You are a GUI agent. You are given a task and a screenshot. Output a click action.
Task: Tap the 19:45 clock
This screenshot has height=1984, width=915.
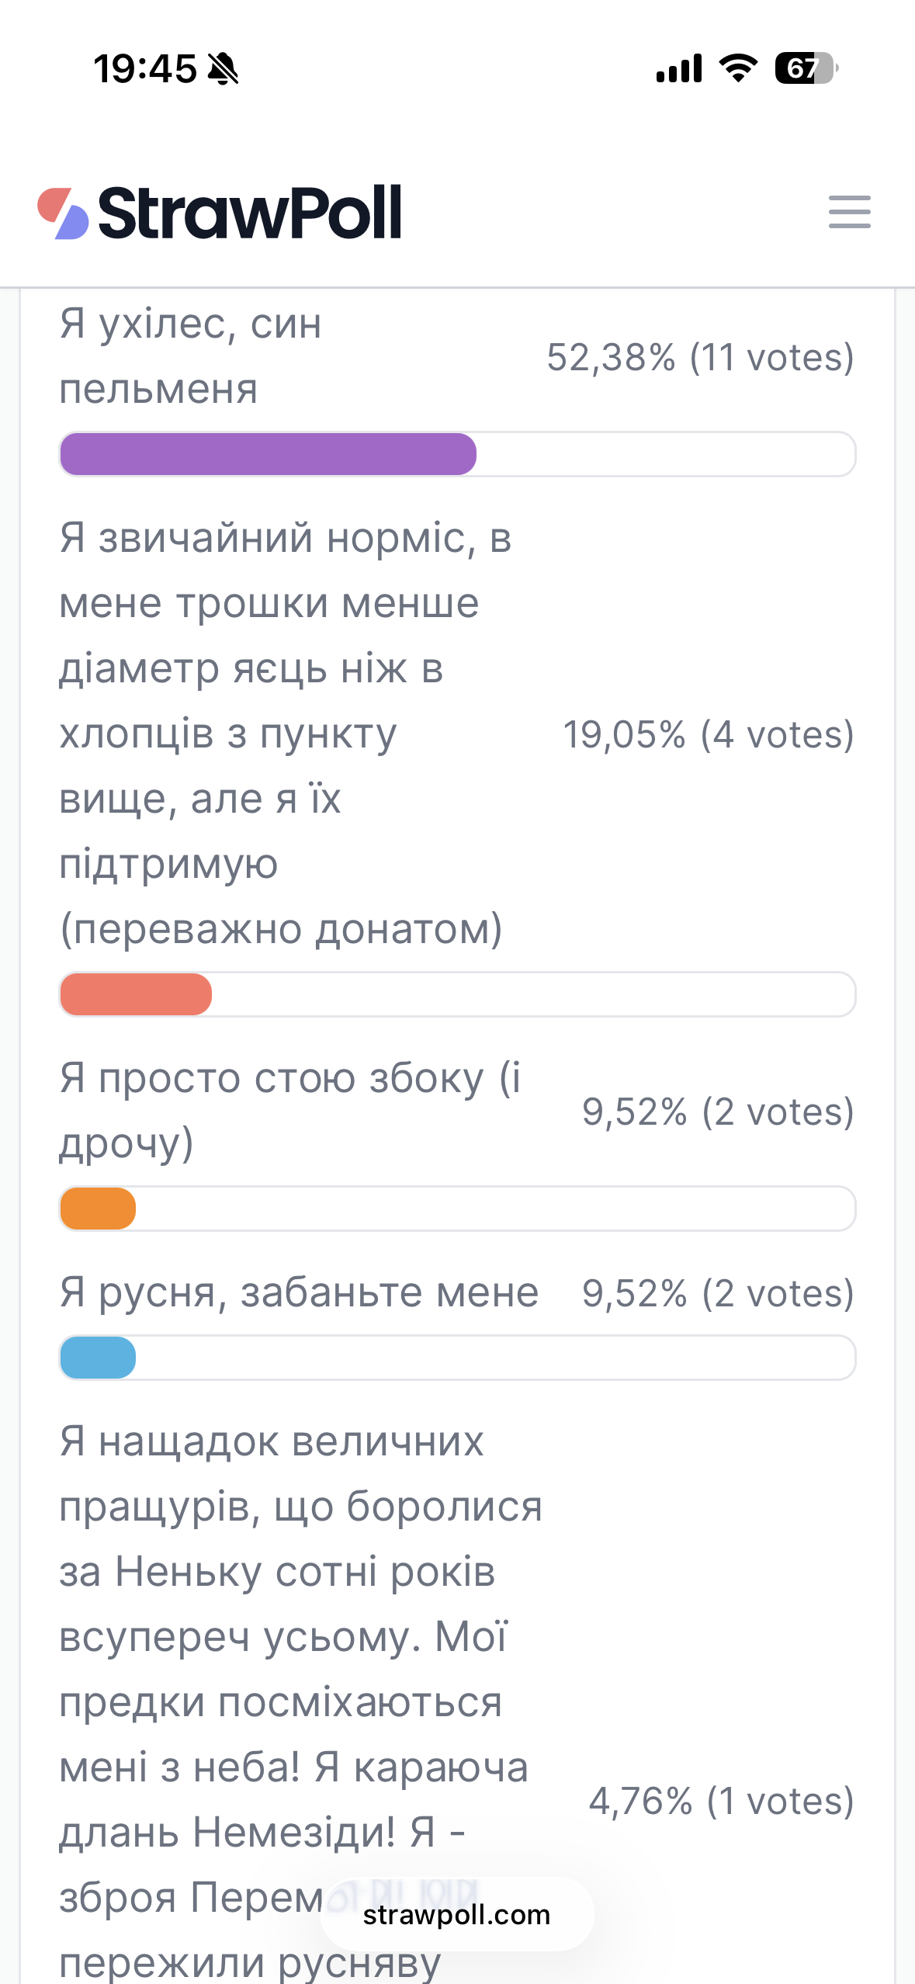(145, 69)
